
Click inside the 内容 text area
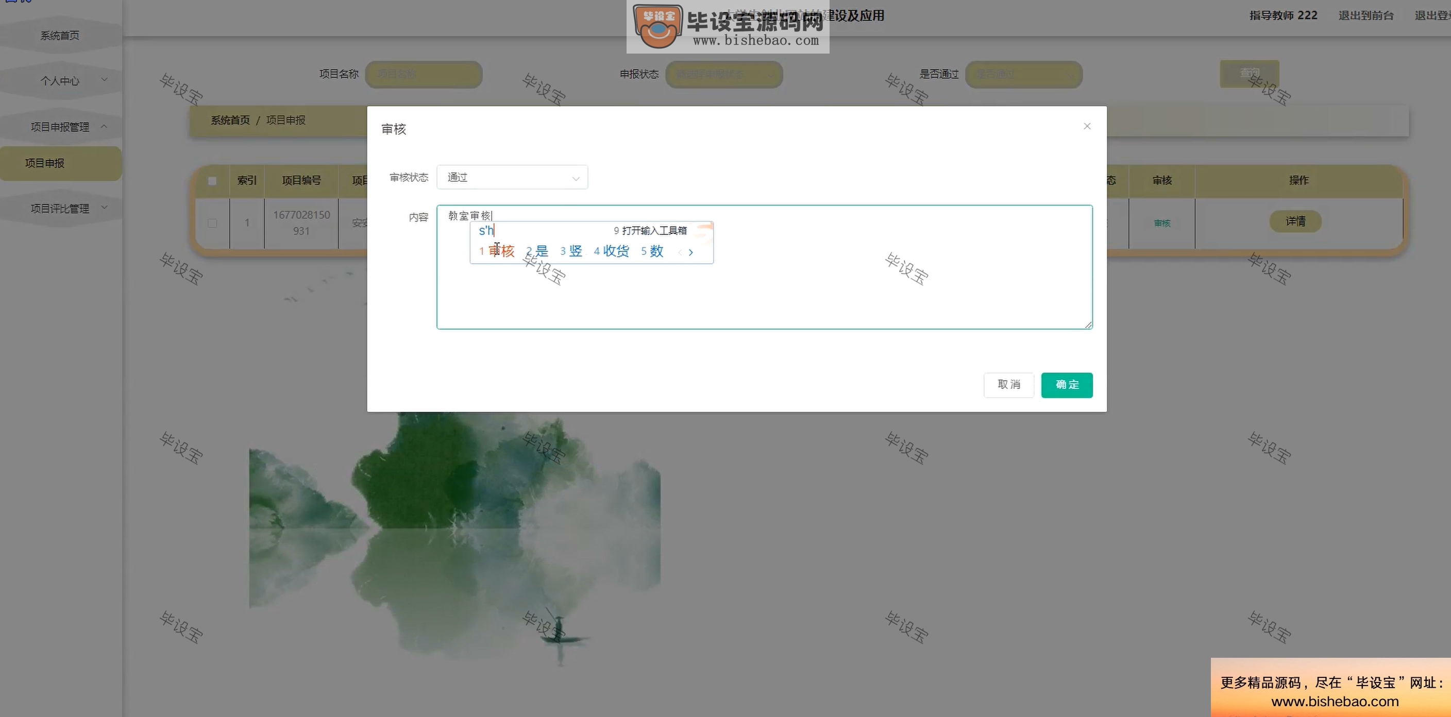(764, 267)
